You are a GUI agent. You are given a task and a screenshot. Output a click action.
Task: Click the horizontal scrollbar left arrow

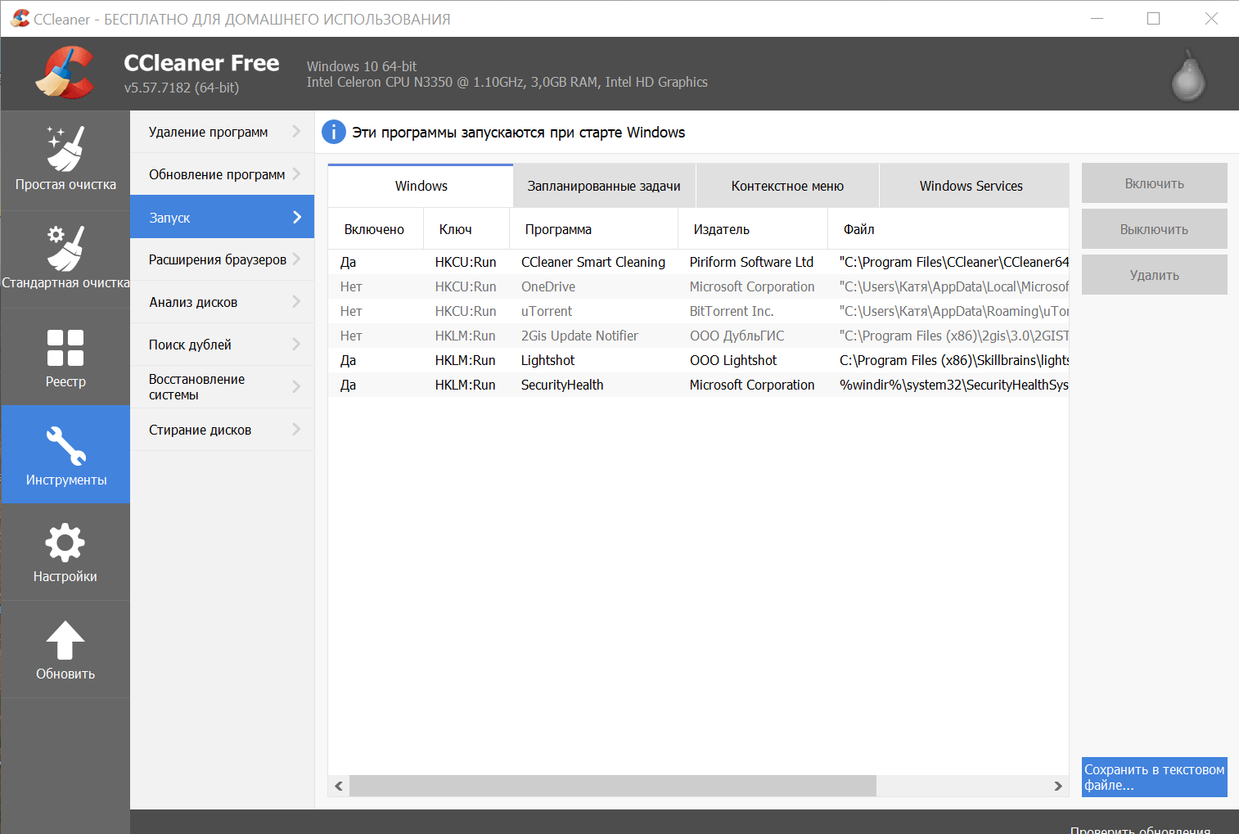(339, 786)
